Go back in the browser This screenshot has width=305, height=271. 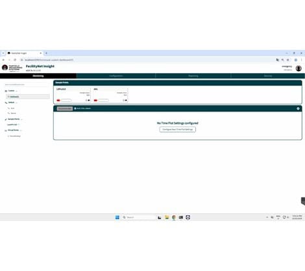coord(3,60)
